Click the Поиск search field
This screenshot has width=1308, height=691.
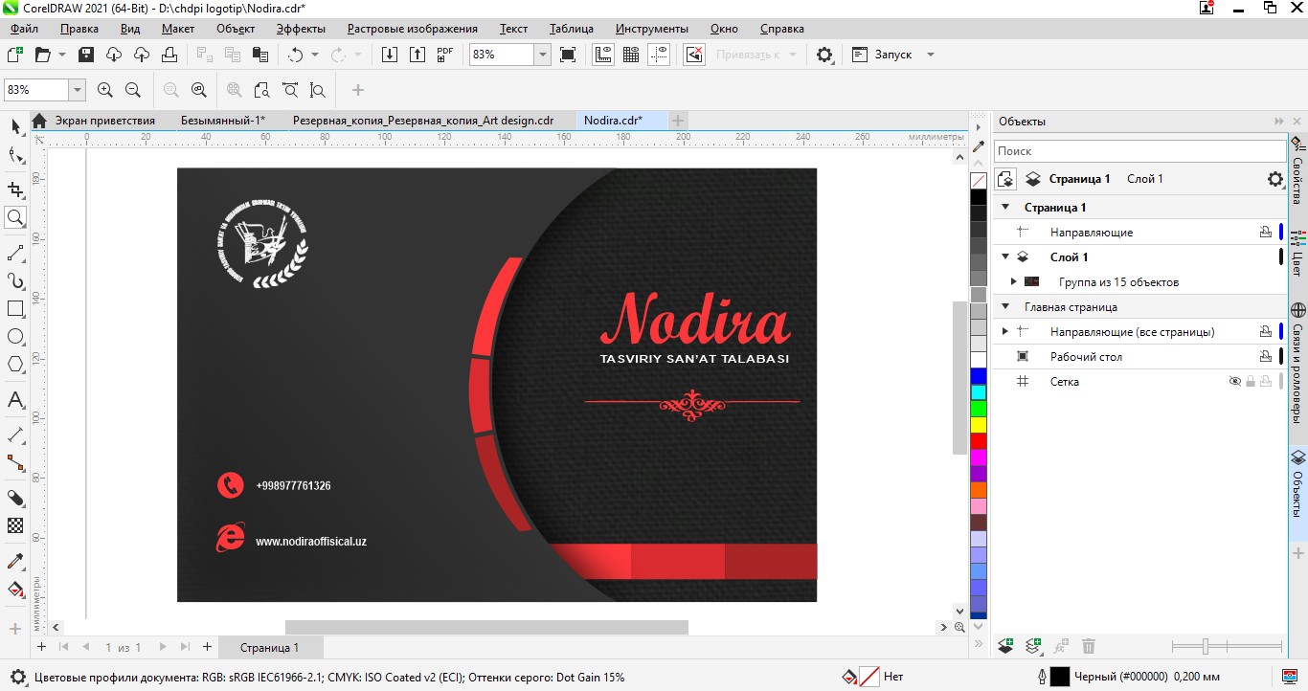[1139, 151]
